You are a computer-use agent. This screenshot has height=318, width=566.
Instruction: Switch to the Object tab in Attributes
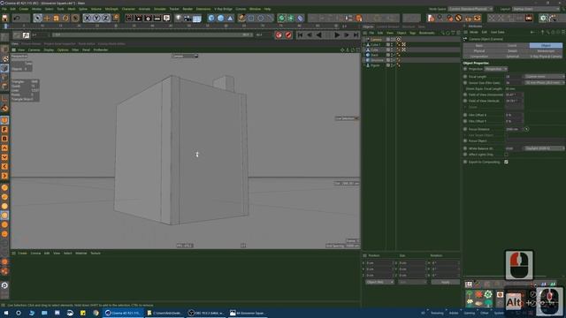click(546, 46)
